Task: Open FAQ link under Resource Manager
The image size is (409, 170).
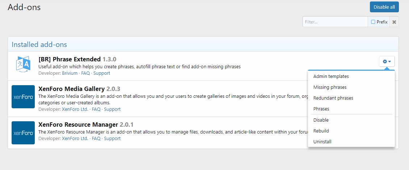Action: click(x=96, y=139)
